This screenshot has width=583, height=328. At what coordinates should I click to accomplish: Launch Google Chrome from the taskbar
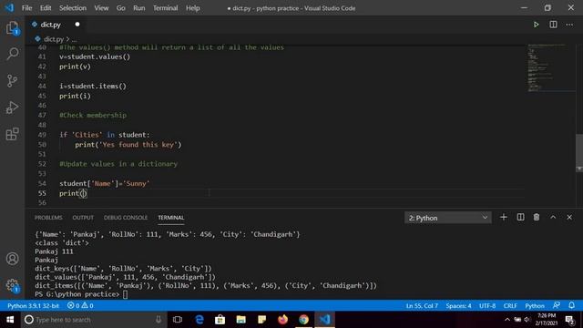click(303, 320)
